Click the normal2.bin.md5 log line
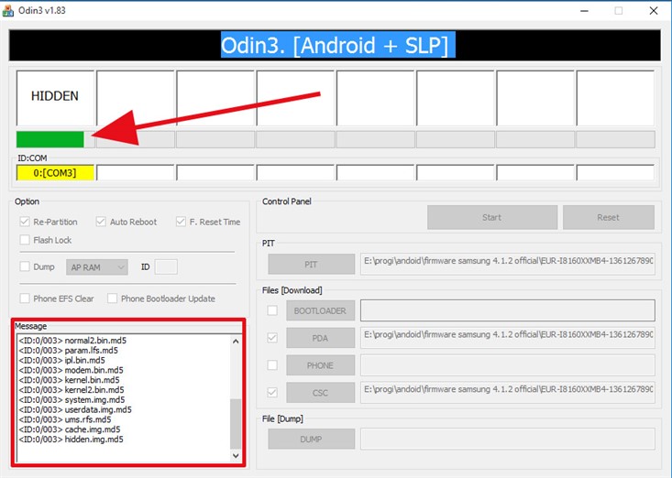The height and width of the screenshot is (478, 672). coord(72,341)
